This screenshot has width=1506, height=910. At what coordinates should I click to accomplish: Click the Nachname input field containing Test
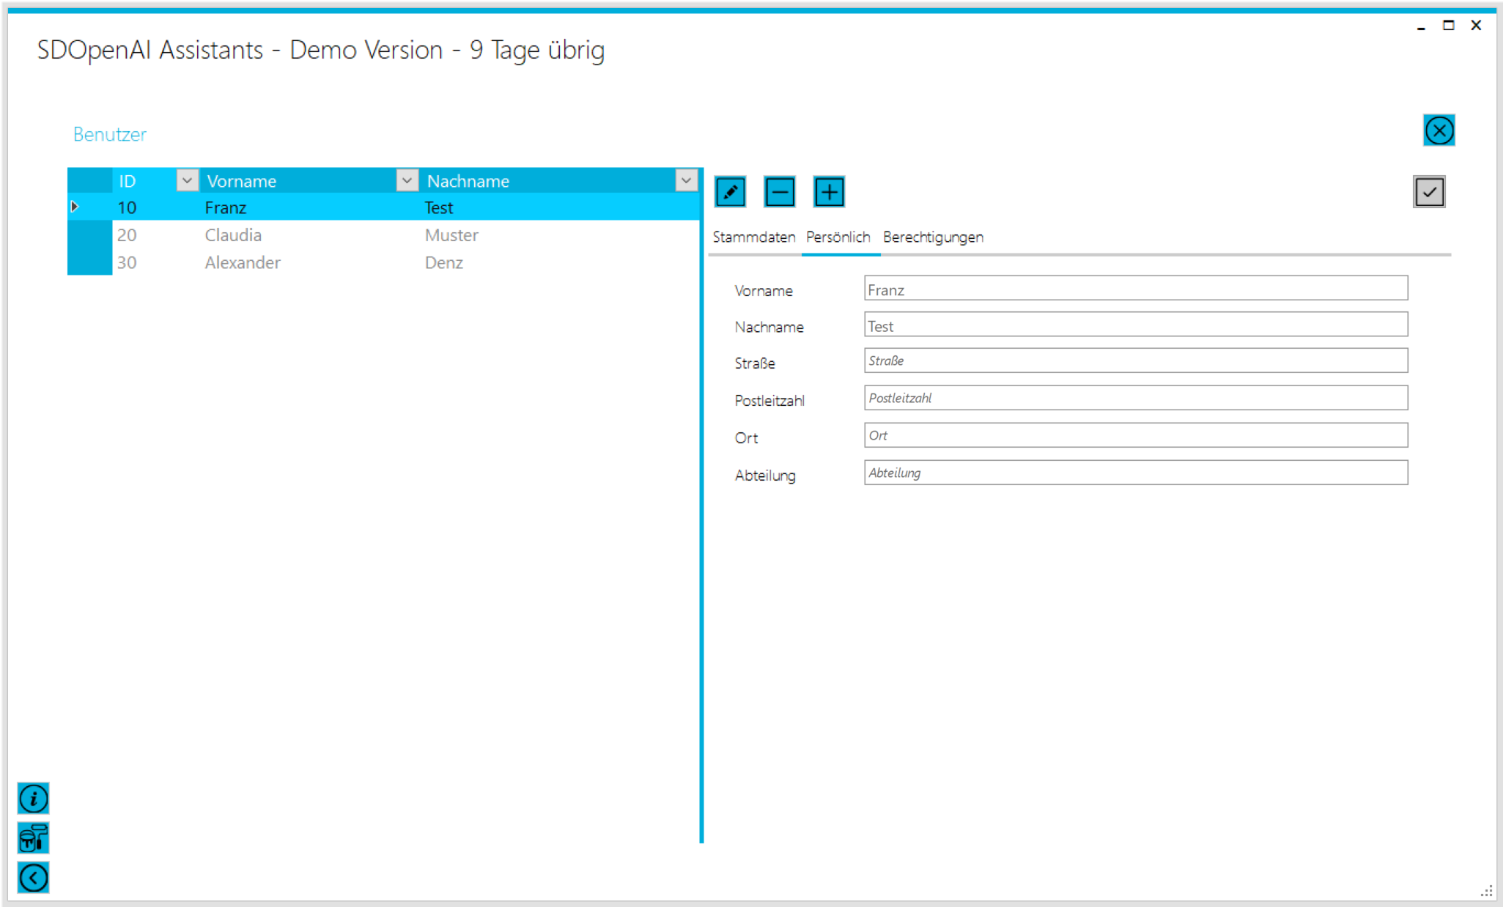(x=1136, y=325)
